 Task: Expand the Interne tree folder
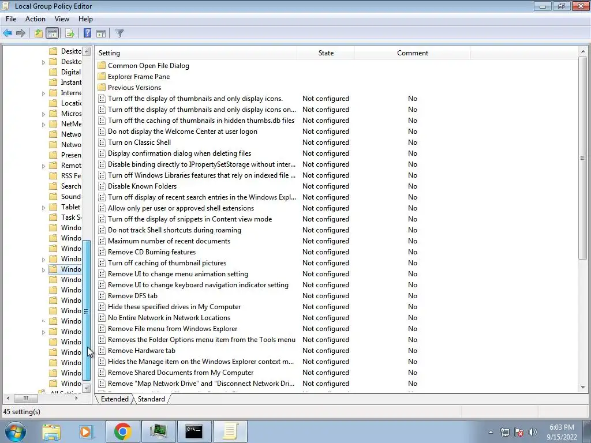[43, 93]
